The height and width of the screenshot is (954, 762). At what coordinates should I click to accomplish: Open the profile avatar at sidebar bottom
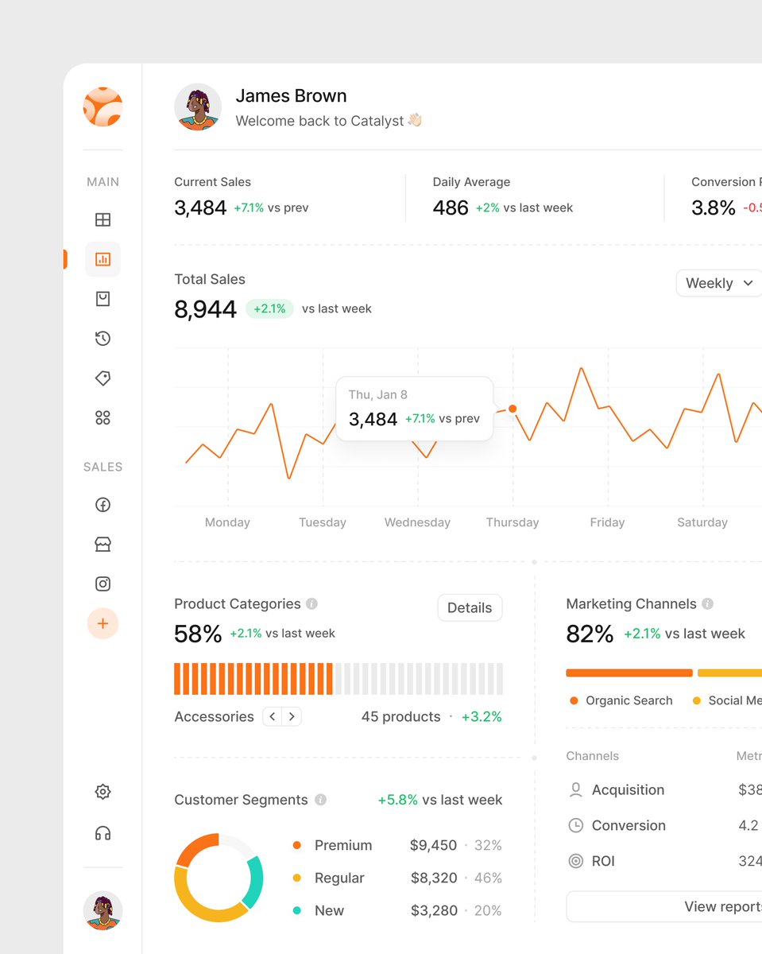click(103, 911)
